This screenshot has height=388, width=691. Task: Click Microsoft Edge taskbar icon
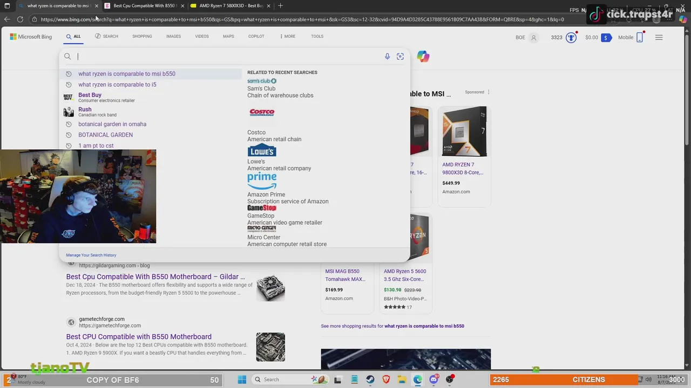[x=418, y=379]
